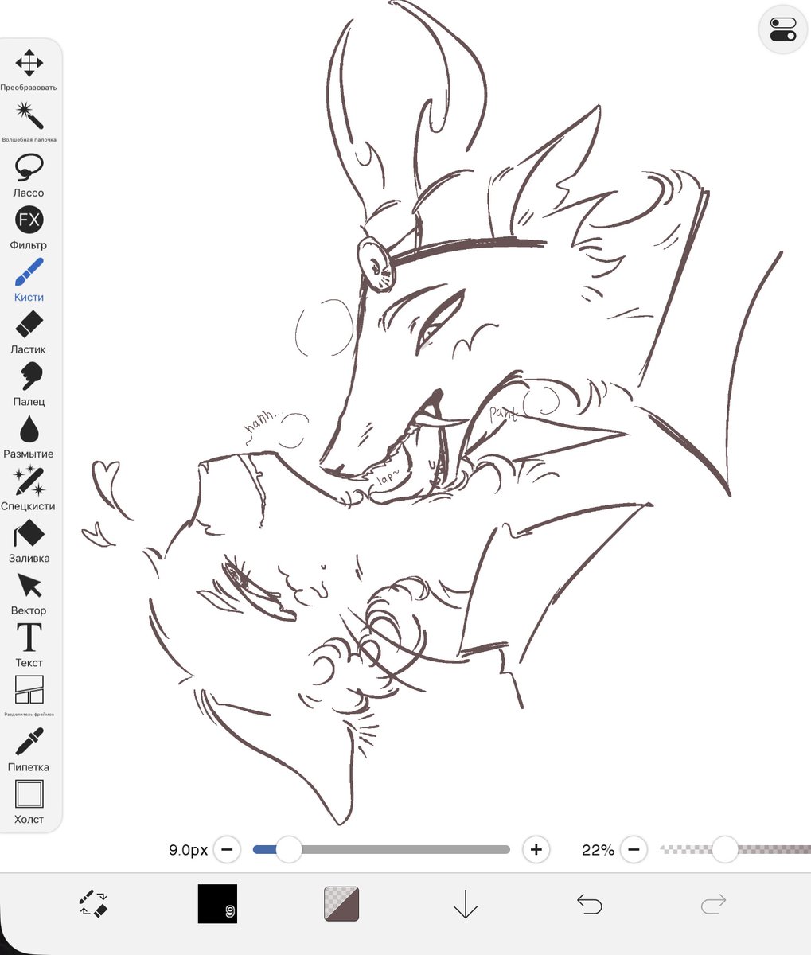Swap between brush and eraser
Screen dimensions: 811x955
94,904
